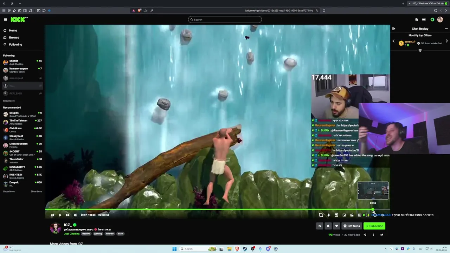450x253 pixels.
Task: Open recommended channel GMHikaru
Action: 22,130
